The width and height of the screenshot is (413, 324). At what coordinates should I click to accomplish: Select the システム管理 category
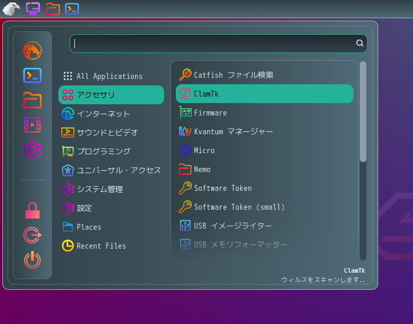[111, 189]
